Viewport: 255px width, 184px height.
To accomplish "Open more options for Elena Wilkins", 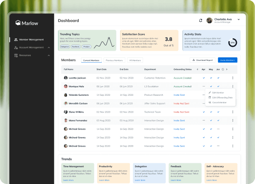I will click(x=233, y=112).
